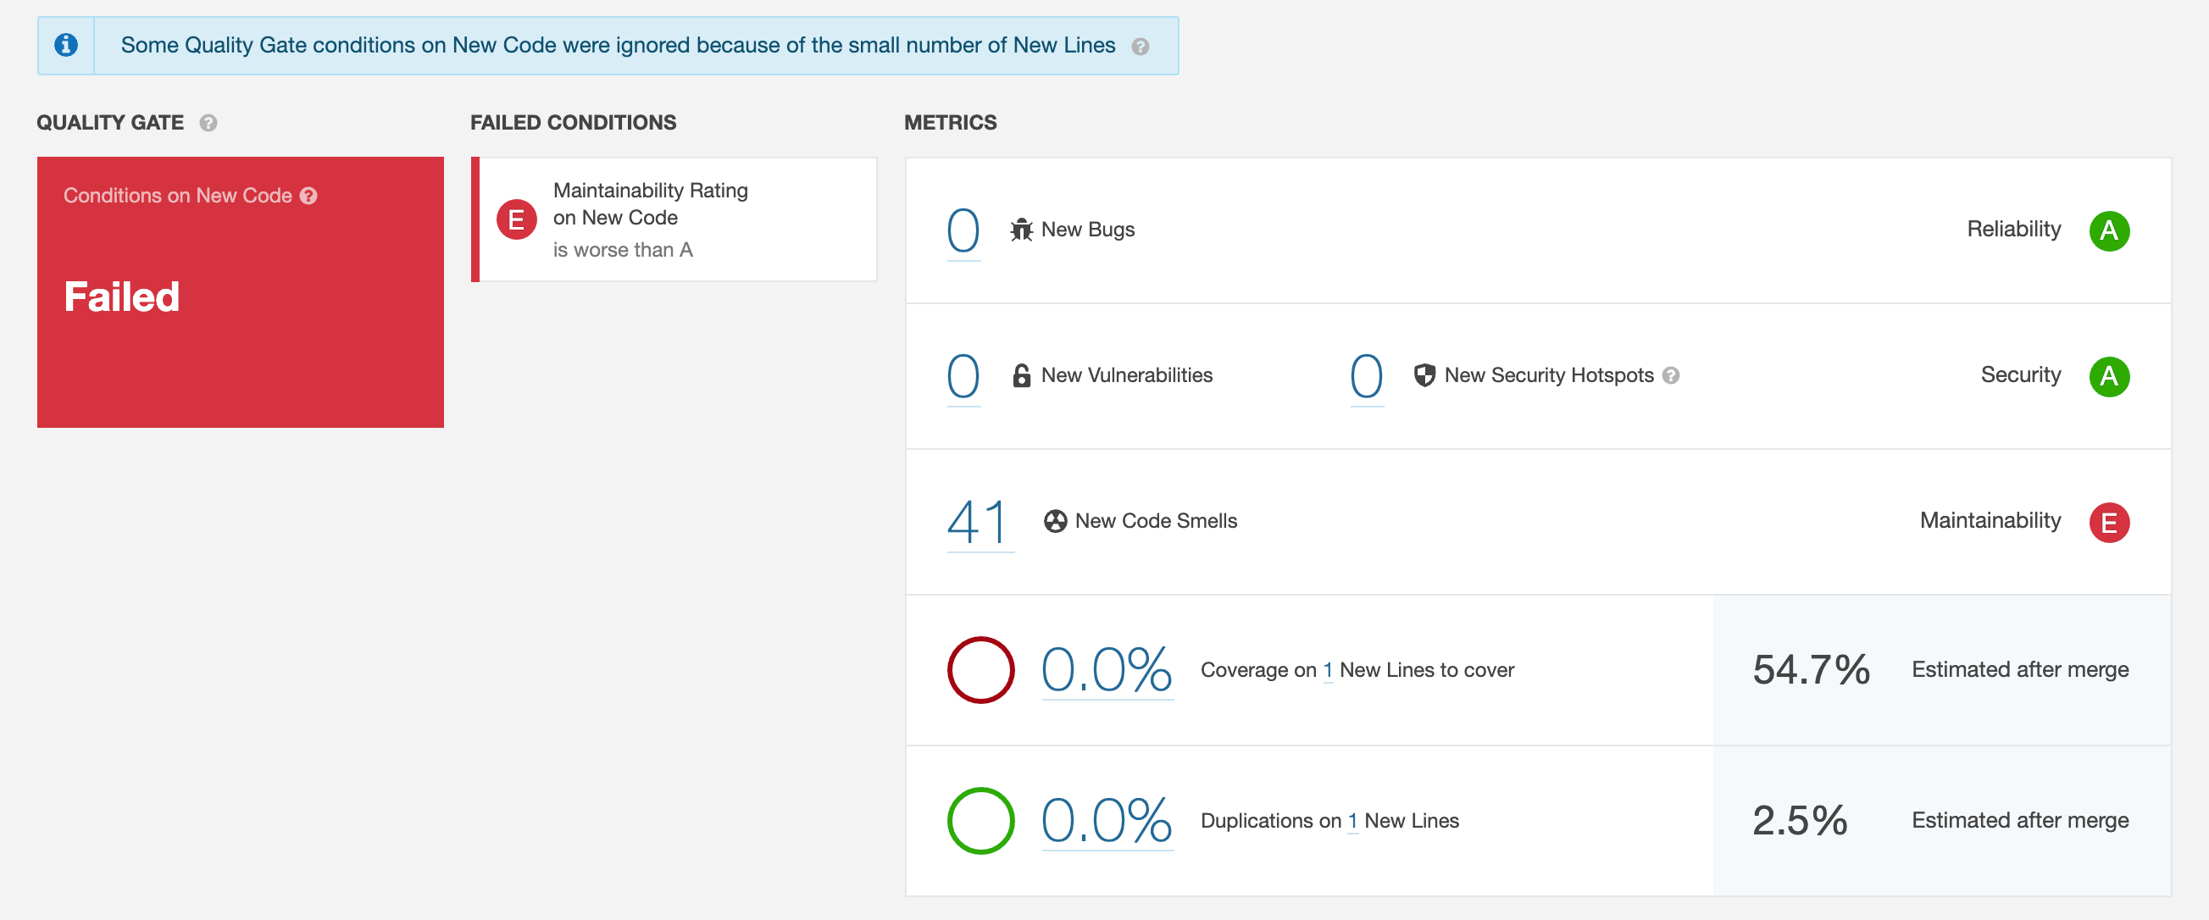Click help icon beside New Security Hotspots
Screen dimensions: 2209x920
click(x=1670, y=375)
